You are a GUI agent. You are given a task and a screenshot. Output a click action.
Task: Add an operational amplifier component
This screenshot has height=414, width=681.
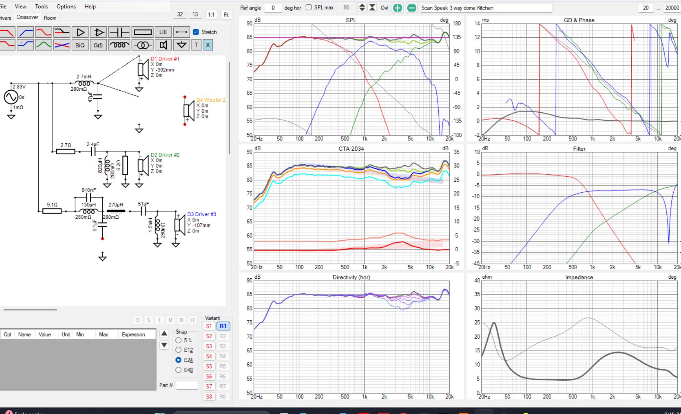click(98, 32)
